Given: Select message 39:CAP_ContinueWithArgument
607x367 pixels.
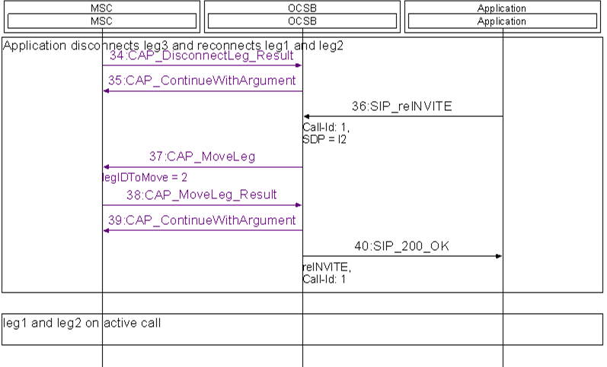Looking at the screenshot, I should click(202, 220).
